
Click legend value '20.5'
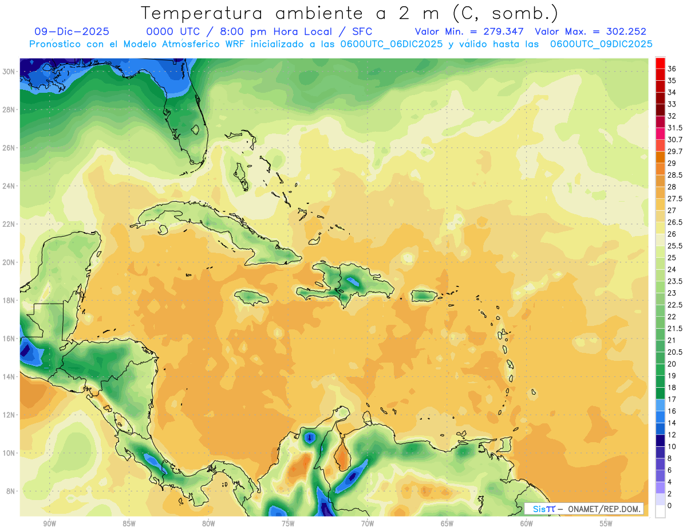[675, 352]
